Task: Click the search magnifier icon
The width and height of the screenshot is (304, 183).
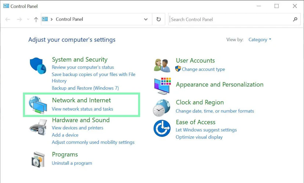Action: click(x=295, y=19)
